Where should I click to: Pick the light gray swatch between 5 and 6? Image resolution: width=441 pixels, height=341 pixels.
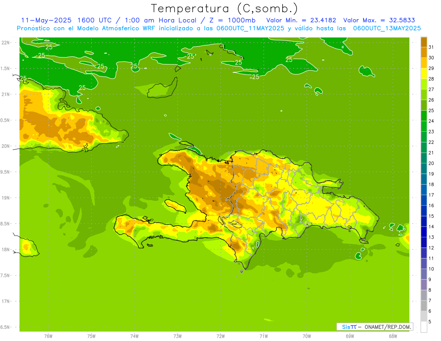424,316
